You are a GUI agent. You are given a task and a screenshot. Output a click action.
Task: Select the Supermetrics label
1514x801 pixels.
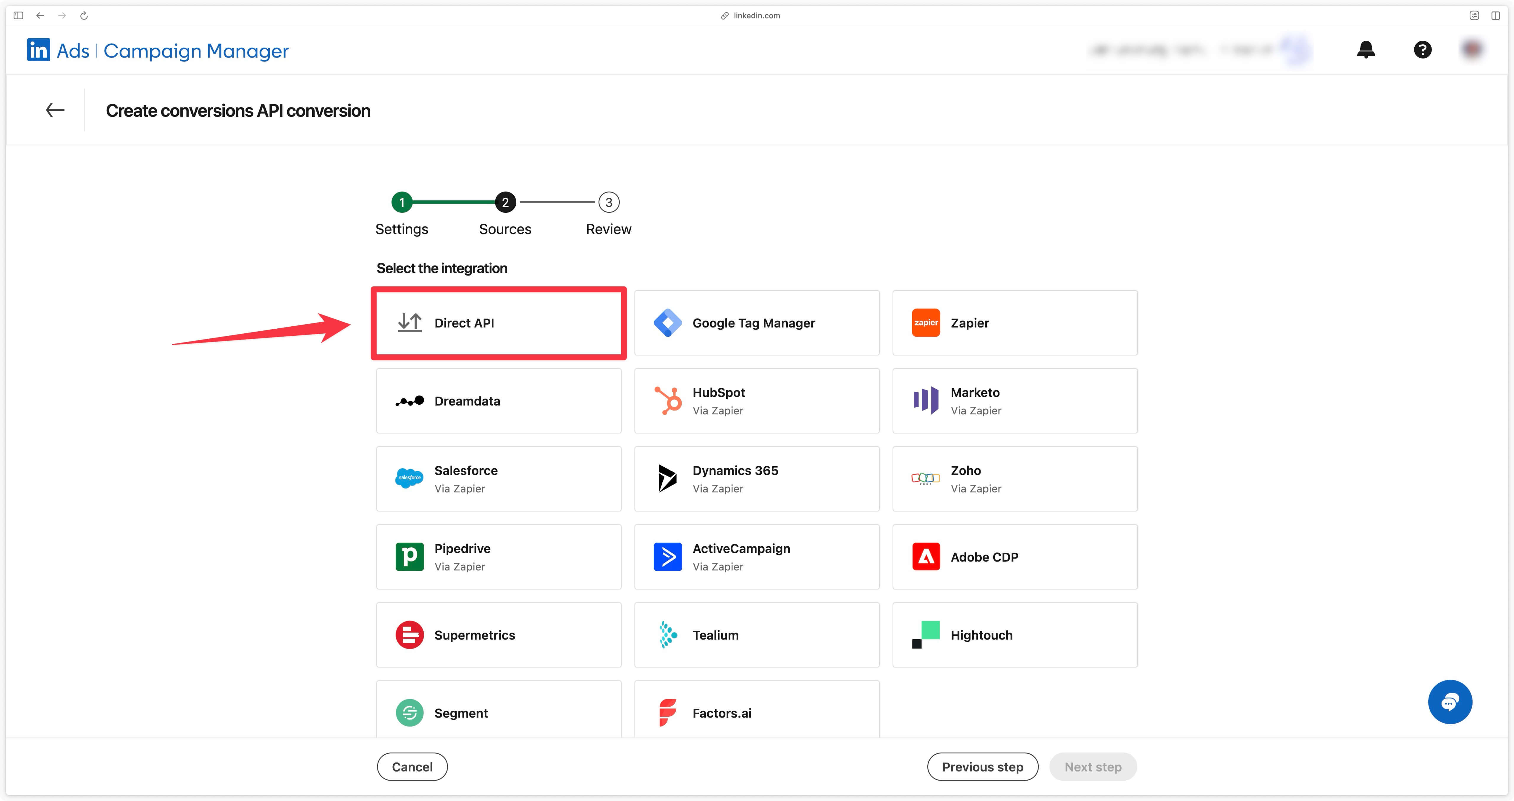coord(474,635)
